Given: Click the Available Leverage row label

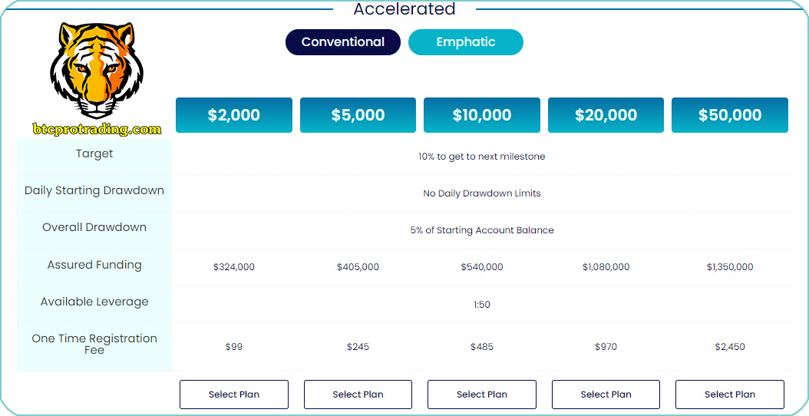Looking at the screenshot, I should click(x=94, y=302).
